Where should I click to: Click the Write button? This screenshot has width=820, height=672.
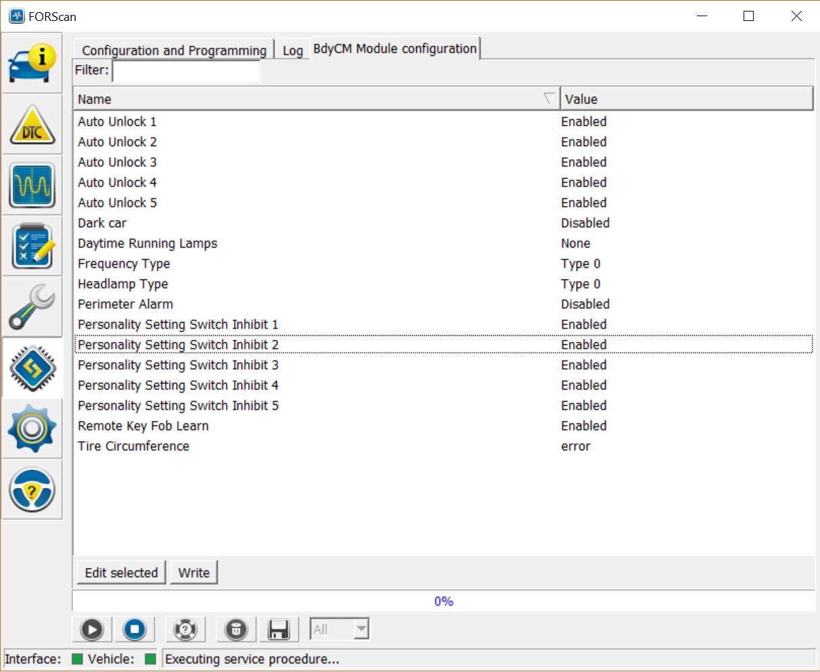click(x=194, y=573)
